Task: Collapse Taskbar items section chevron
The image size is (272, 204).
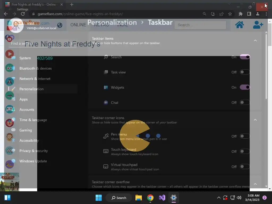Action: (x=255, y=41)
